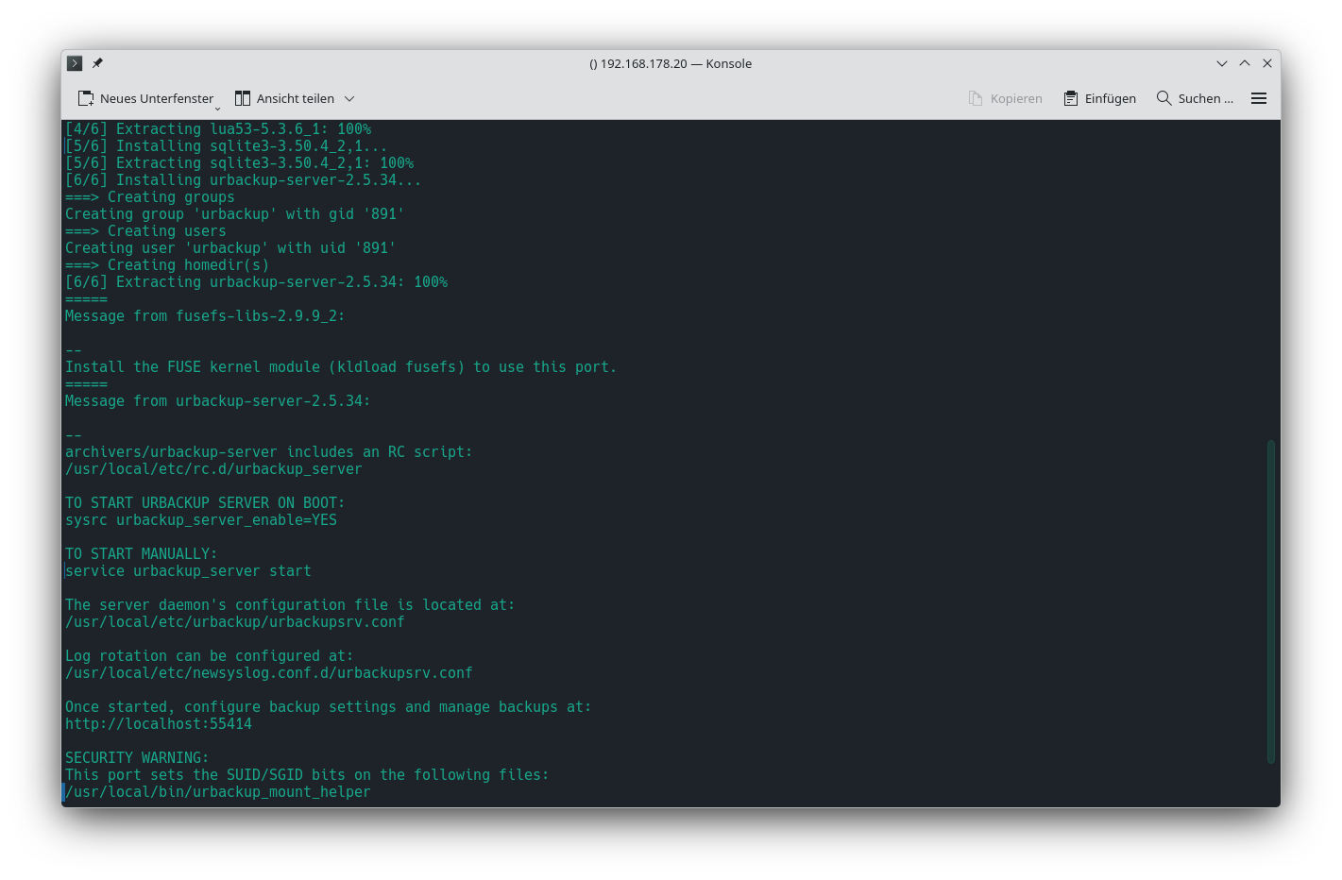Click the http://localhost:55414 URL

pyautogui.click(x=159, y=724)
